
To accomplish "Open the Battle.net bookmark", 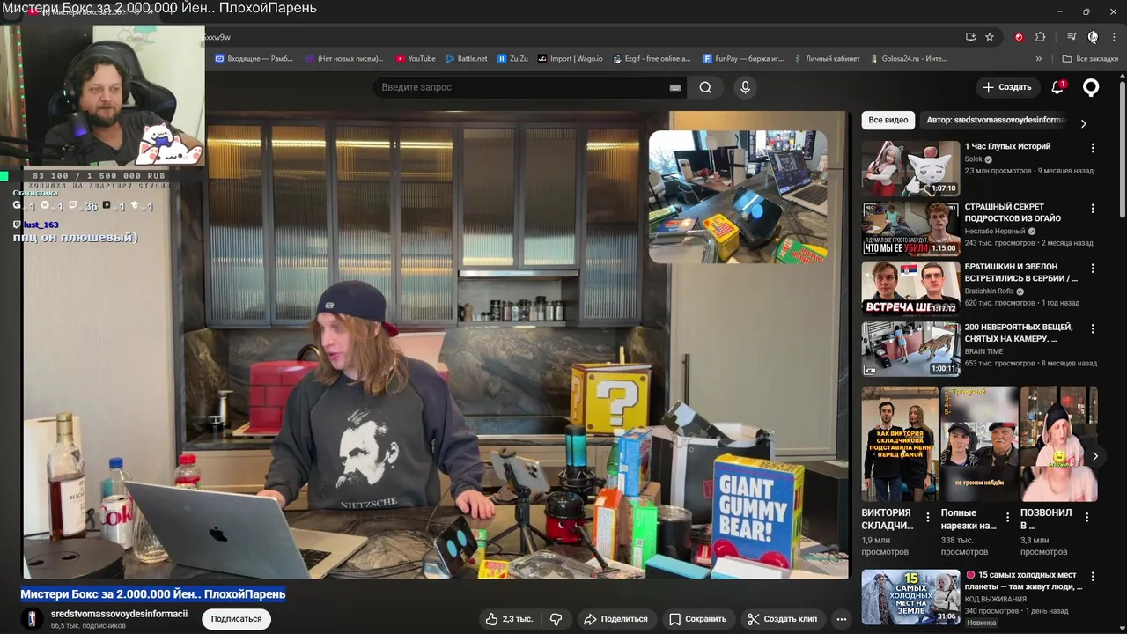I will pos(466,59).
